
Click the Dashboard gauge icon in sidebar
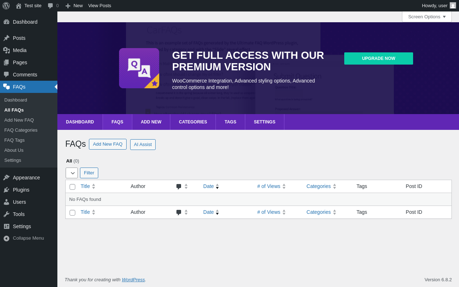[x=6, y=22]
